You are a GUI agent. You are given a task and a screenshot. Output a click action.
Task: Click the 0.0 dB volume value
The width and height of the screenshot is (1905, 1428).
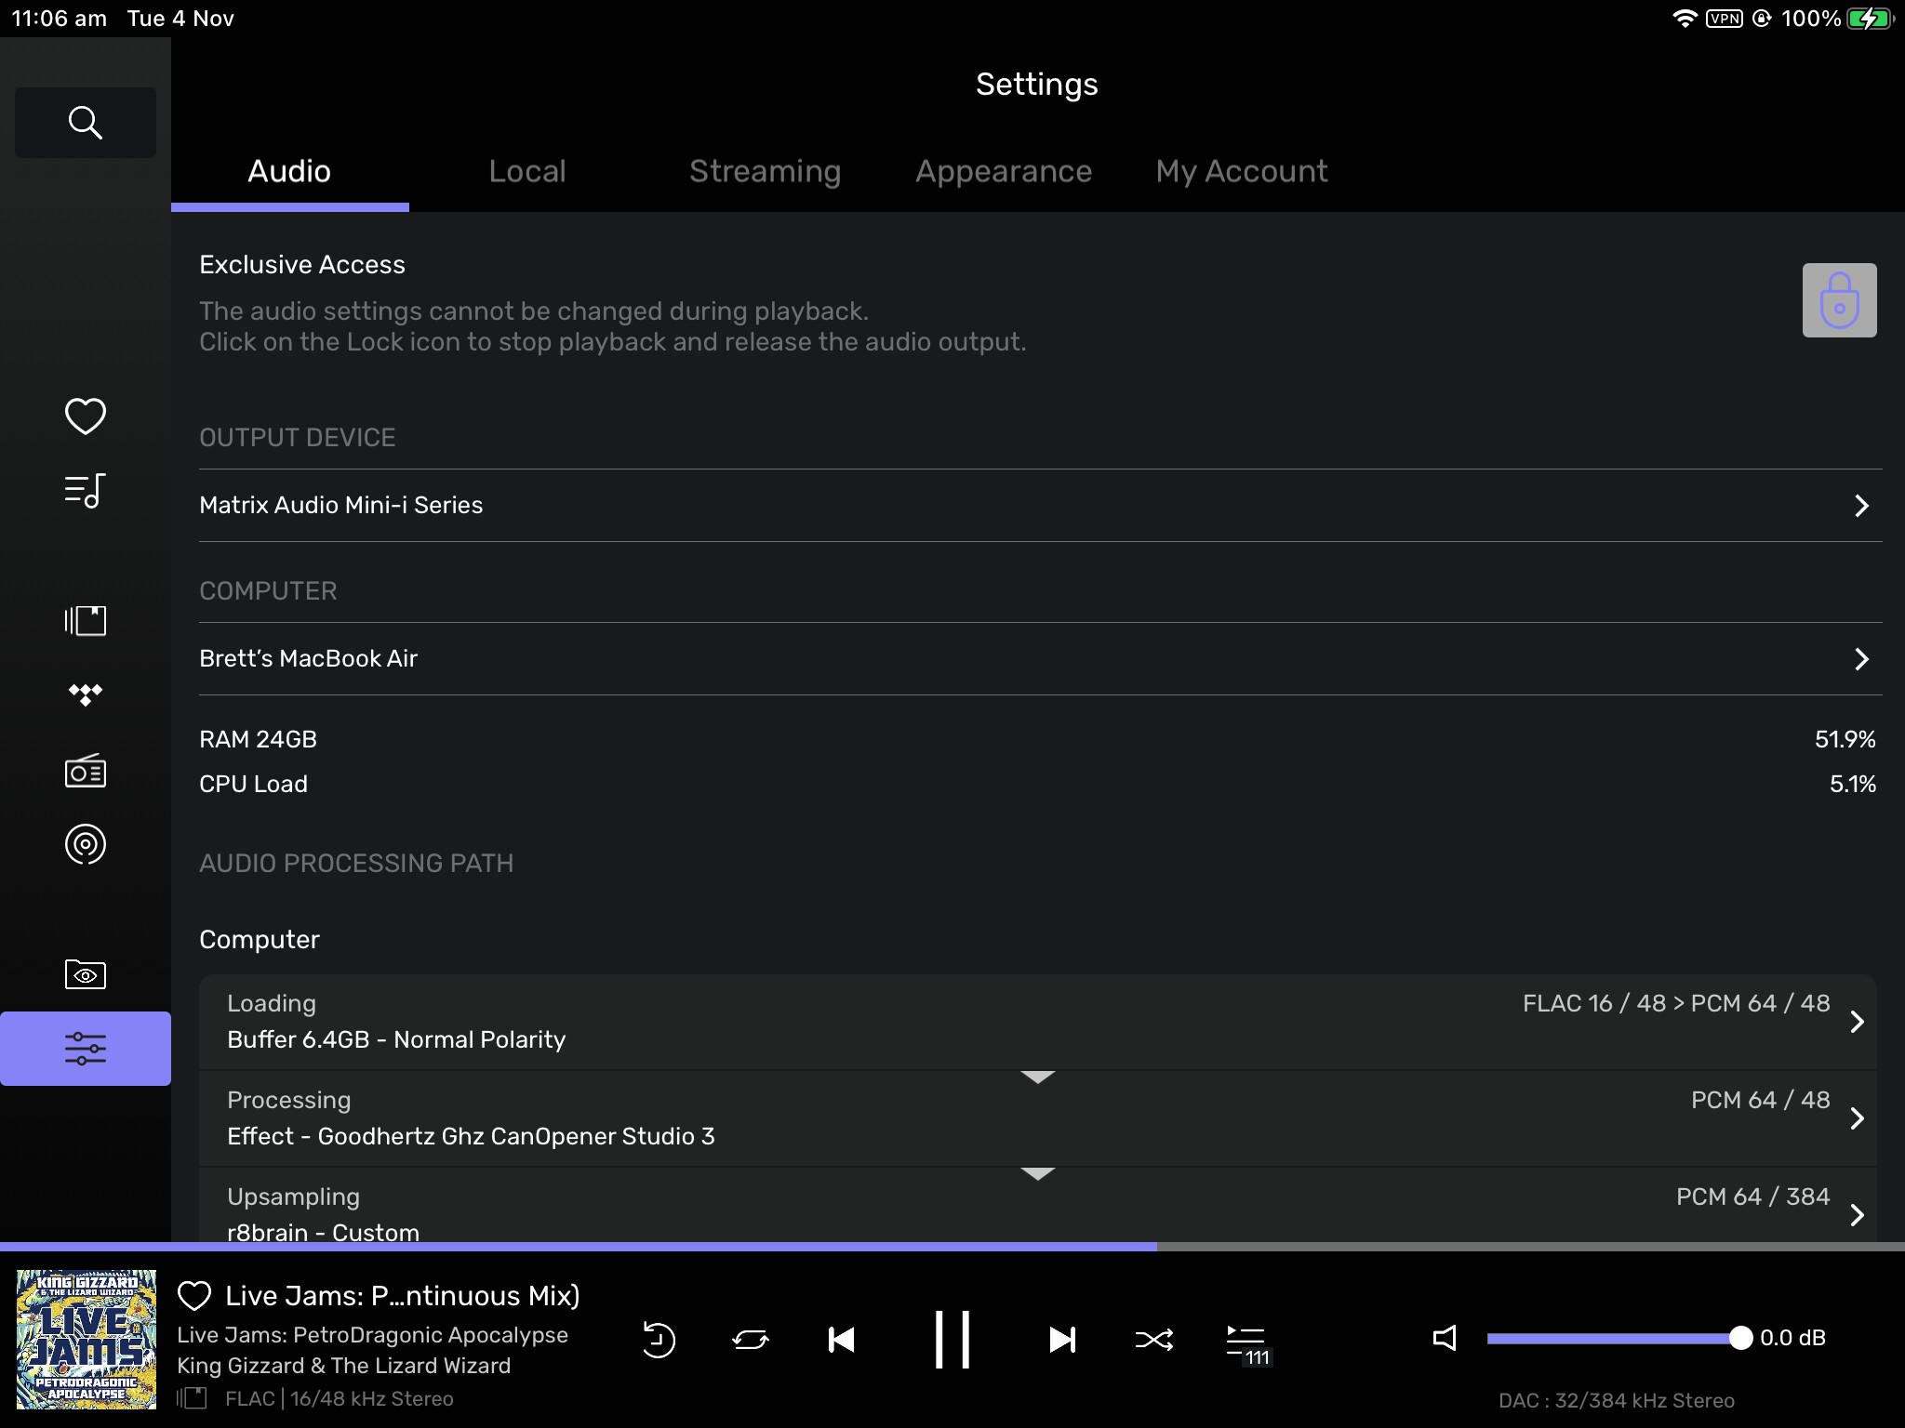coord(1792,1338)
